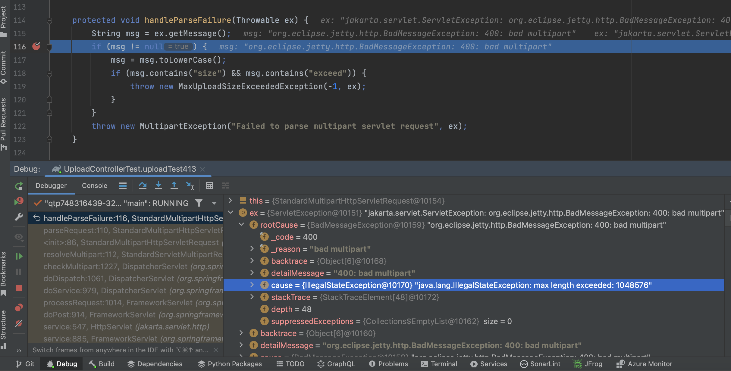This screenshot has width=731, height=371.
Task: Expand the _reason field
Action: click(x=252, y=249)
